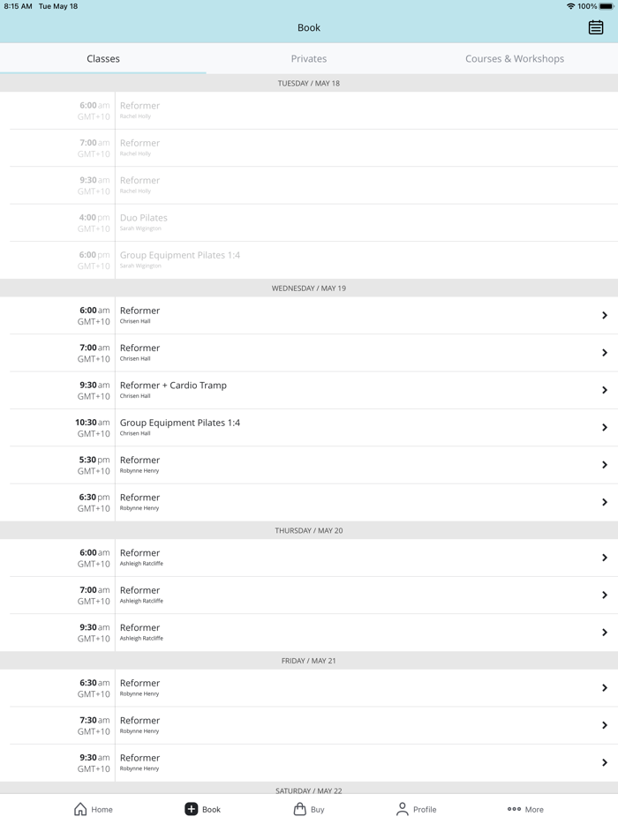The image size is (618, 824).
Task: Expand Friday 7:30 am Reformer chevron
Action: click(605, 725)
